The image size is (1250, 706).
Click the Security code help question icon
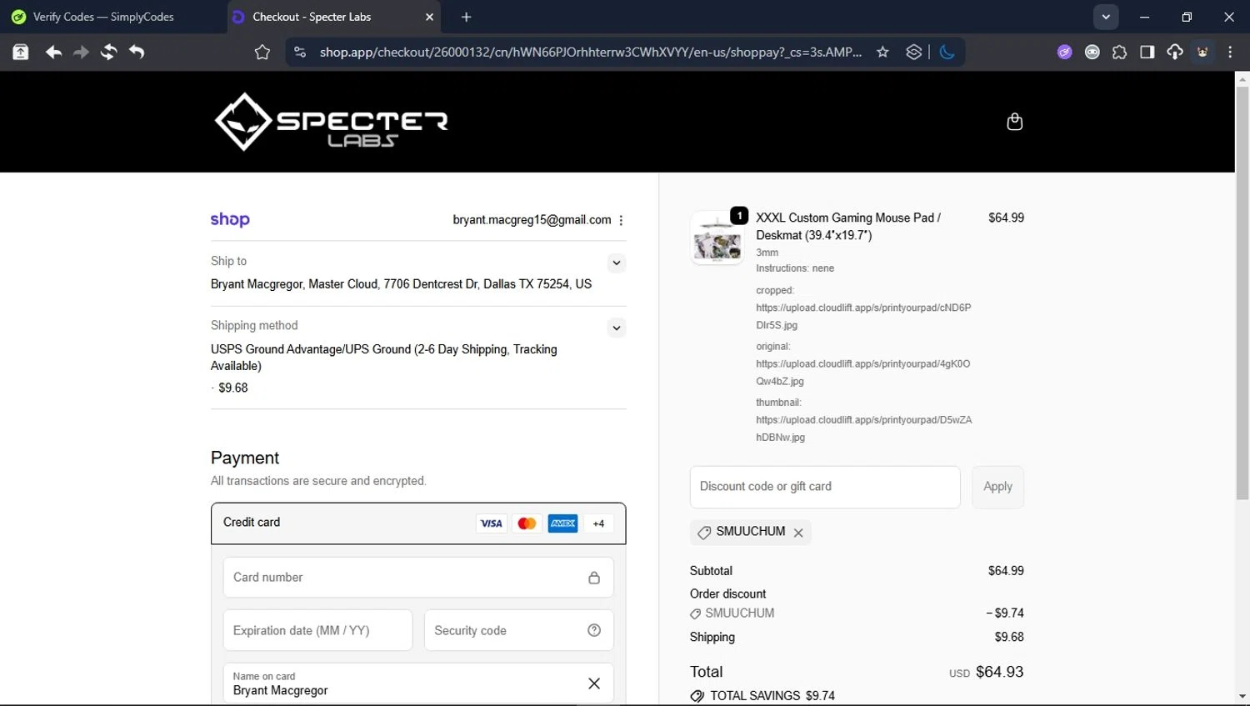point(594,630)
